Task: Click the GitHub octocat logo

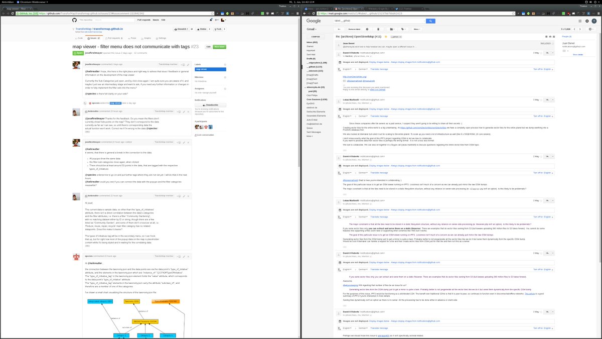Action: [x=74, y=20]
